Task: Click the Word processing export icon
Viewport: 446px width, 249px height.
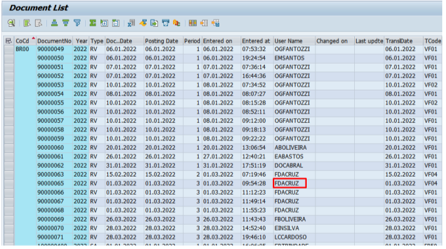Action: tap(143, 23)
